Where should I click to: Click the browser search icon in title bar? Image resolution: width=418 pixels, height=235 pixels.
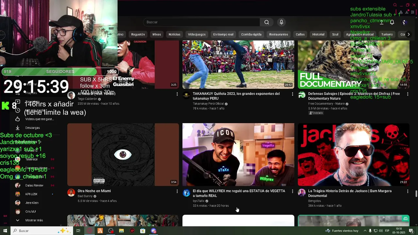395,5
